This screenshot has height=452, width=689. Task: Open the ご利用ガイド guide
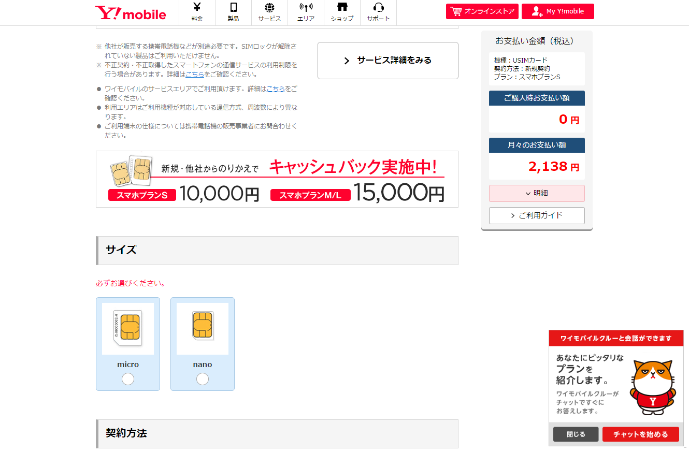click(537, 215)
